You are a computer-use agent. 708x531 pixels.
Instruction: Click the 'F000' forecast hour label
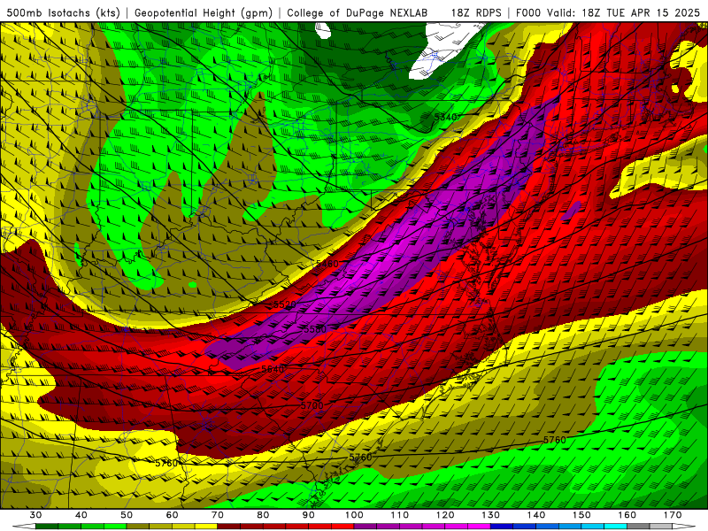tap(528, 12)
